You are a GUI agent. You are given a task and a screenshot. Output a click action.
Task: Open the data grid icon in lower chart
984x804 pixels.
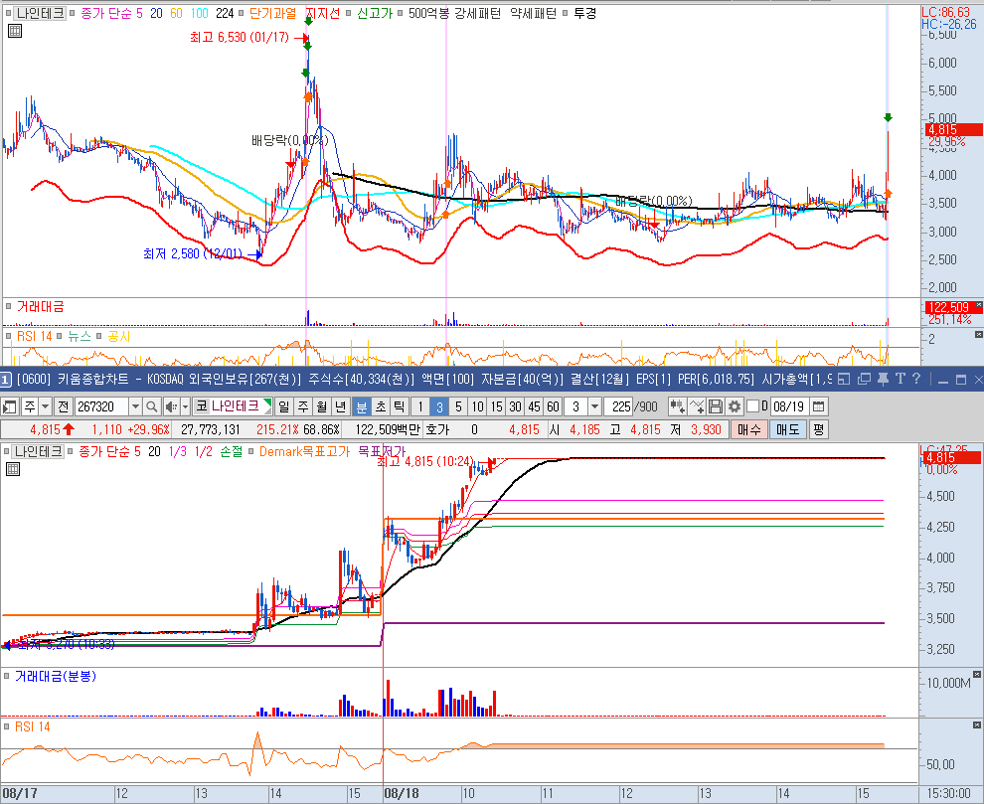13,469
